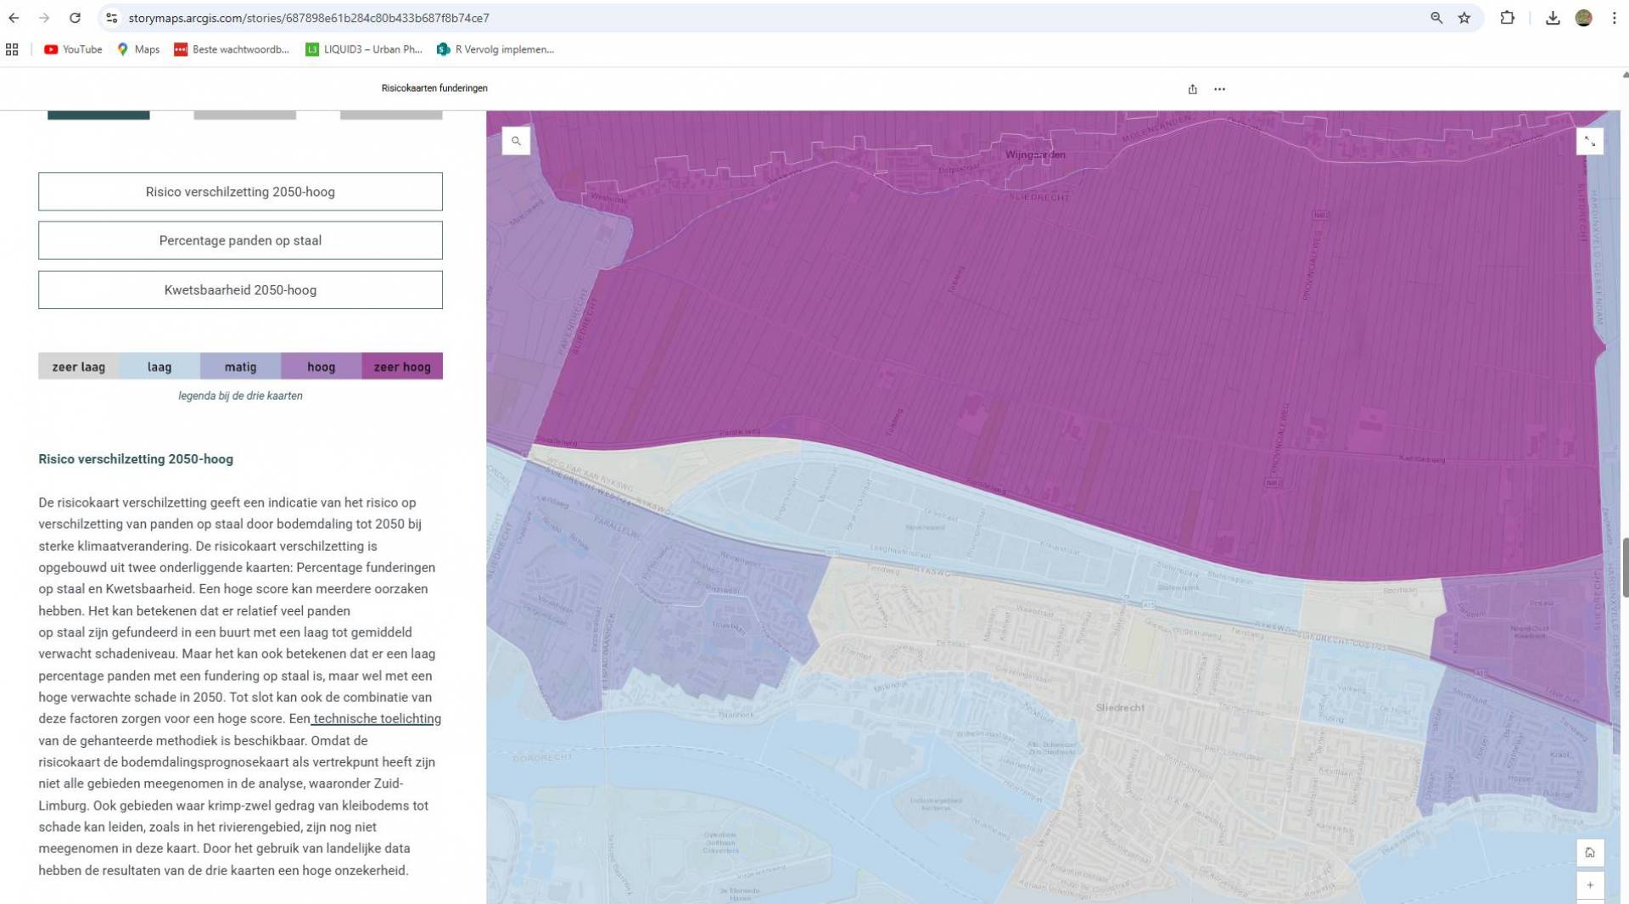Select Percentage panden op staal map

point(240,241)
